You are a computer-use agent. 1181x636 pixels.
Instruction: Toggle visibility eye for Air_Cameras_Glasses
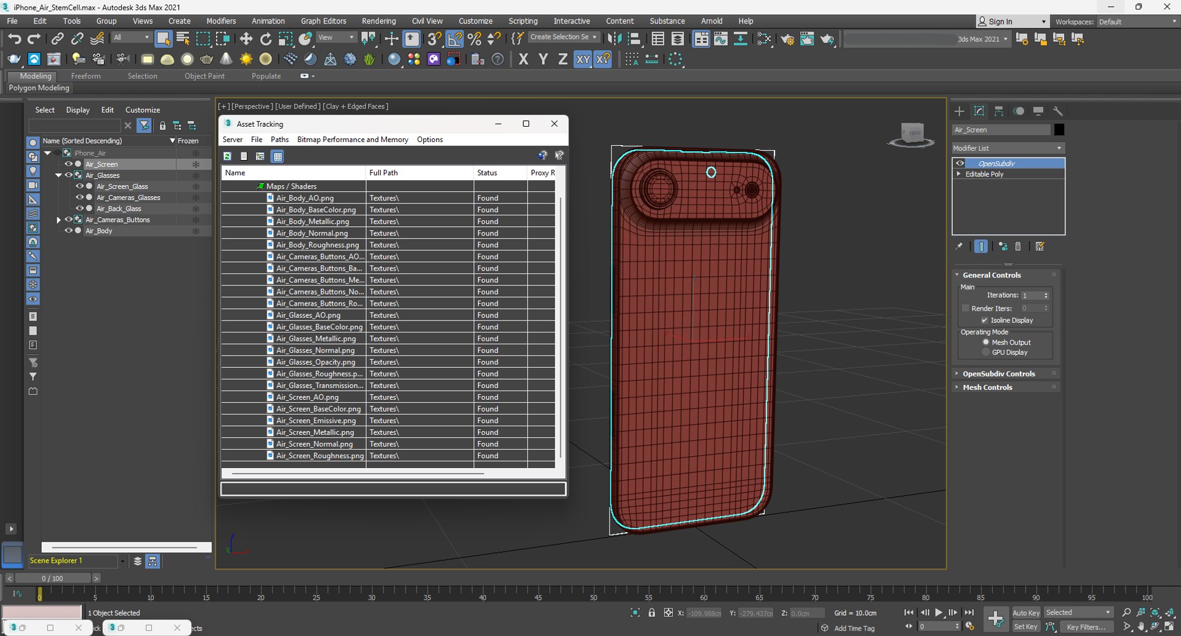[x=79, y=197]
